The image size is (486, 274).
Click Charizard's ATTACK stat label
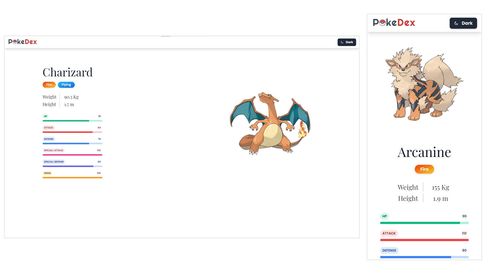tap(49, 128)
